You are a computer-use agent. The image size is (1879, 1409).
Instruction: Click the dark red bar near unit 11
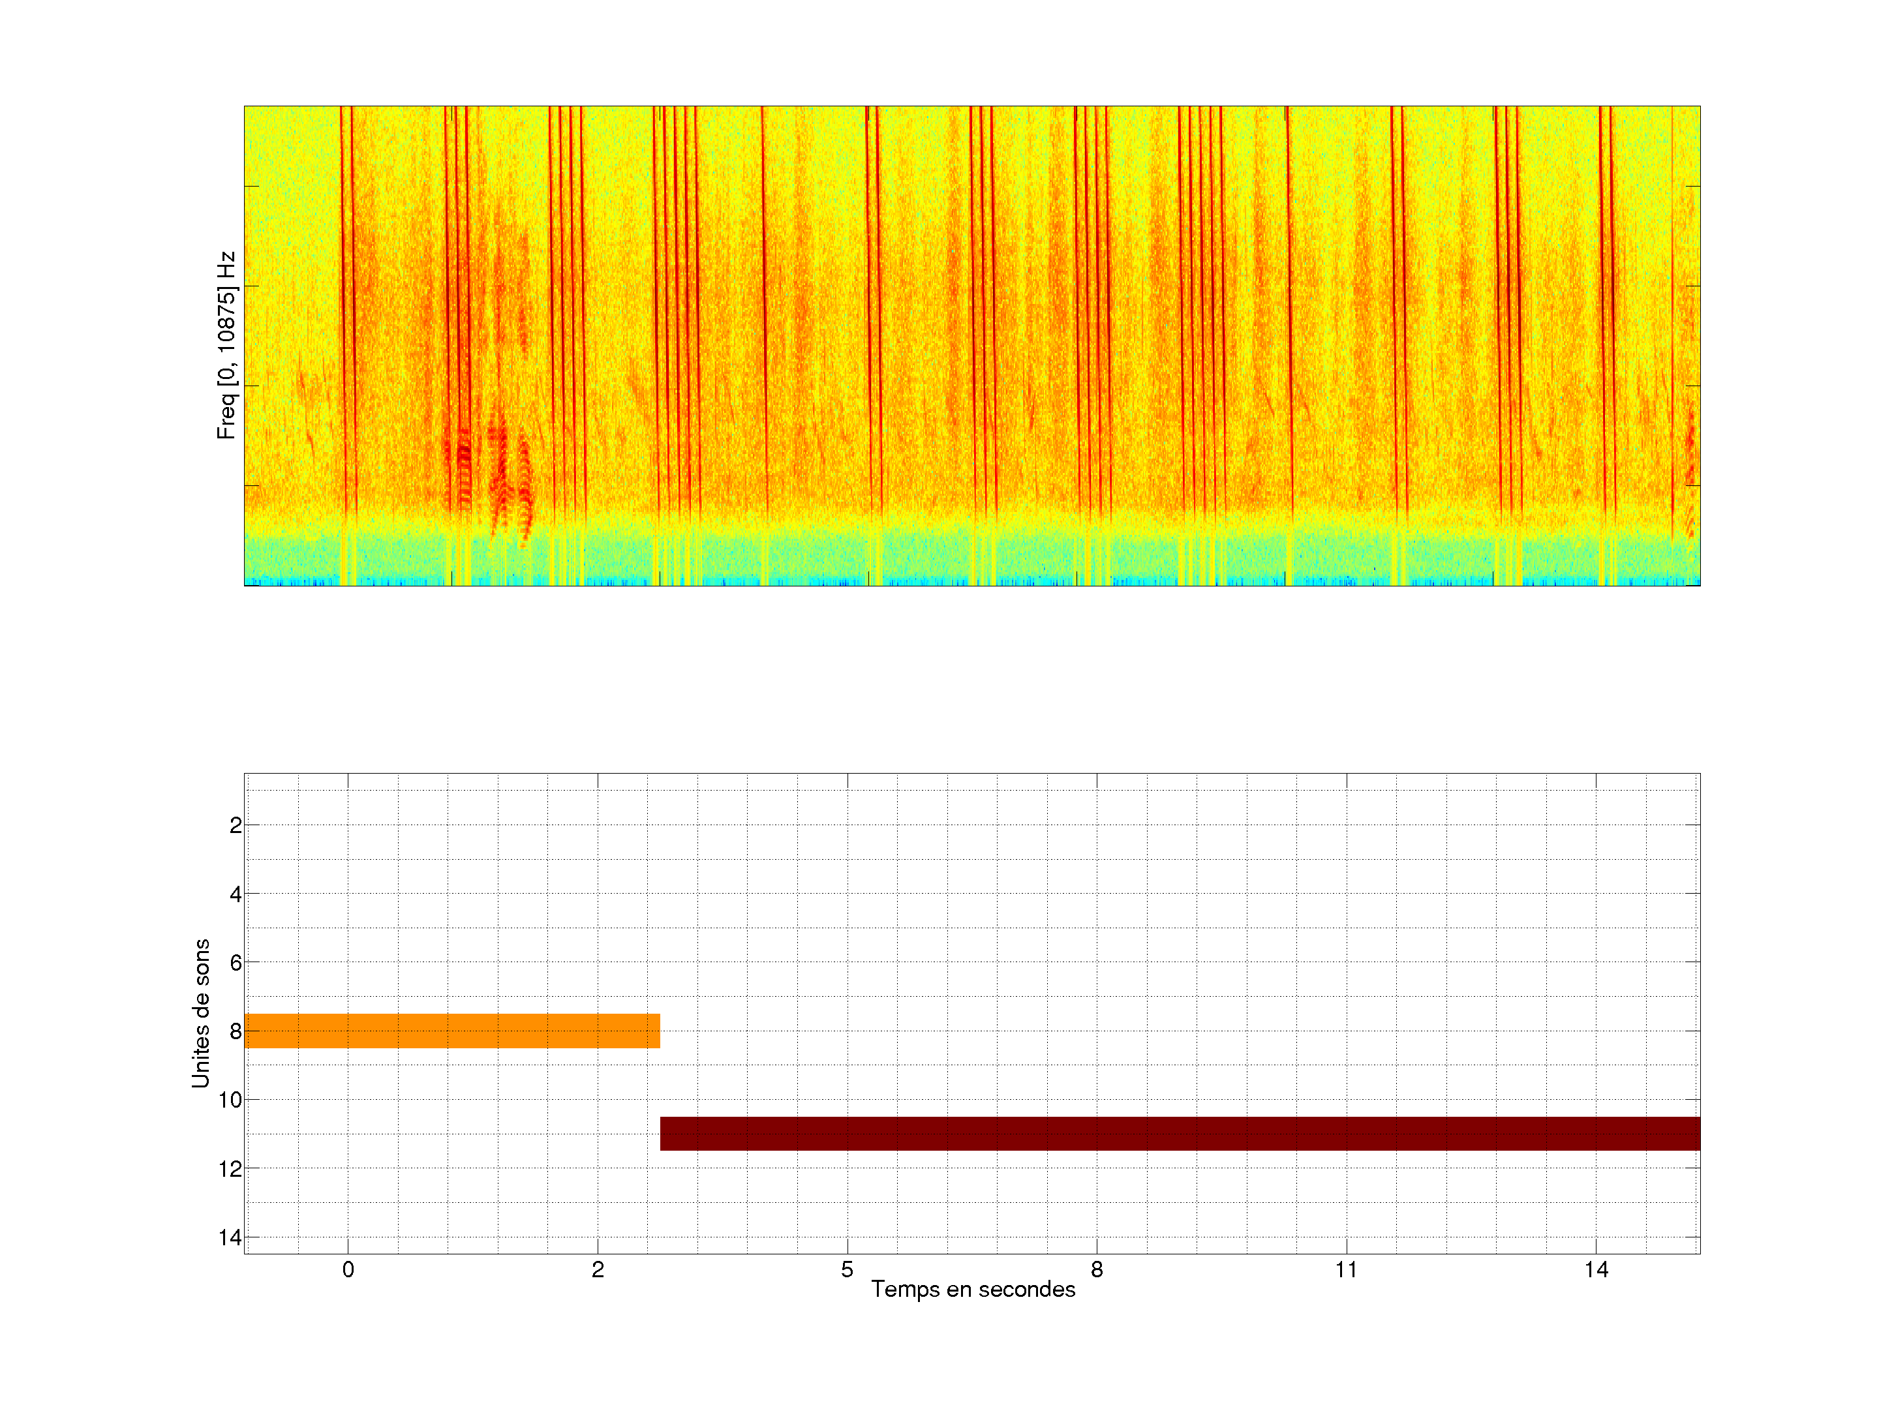pos(1179,1133)
